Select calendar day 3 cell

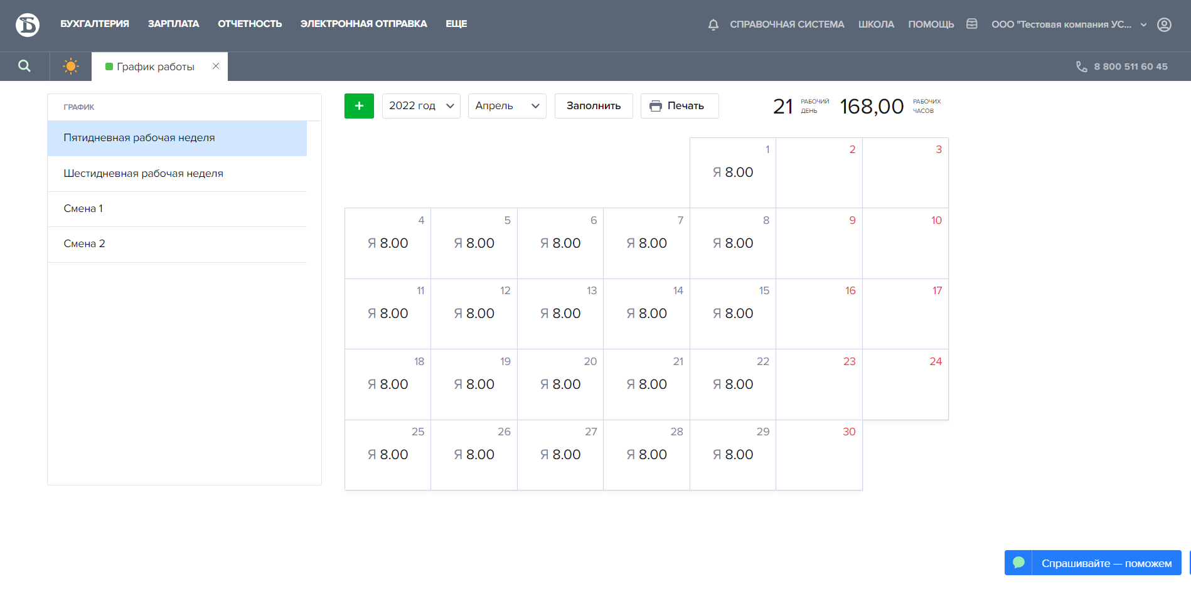coord(905,173)
